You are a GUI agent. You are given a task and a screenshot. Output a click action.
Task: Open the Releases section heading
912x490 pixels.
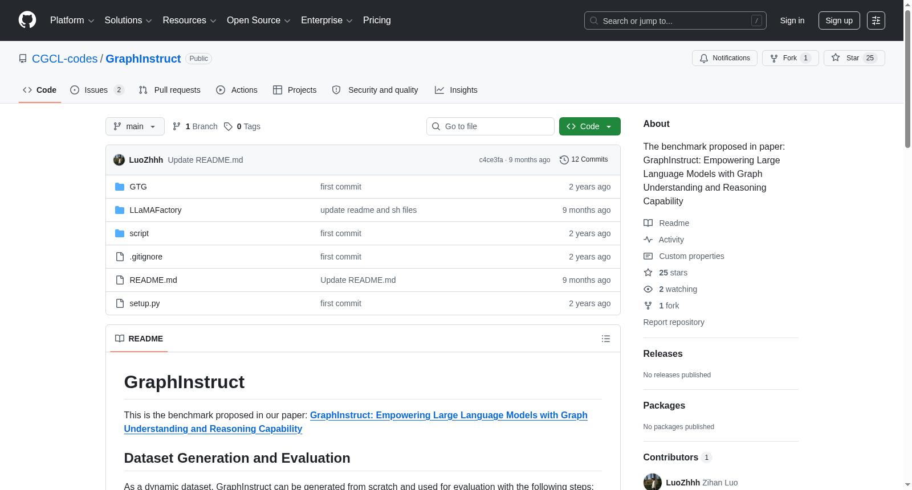[x=663, y=354]
